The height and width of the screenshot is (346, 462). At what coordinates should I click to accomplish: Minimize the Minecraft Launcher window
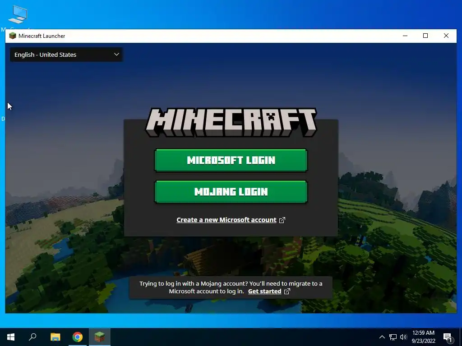(405, 36)
